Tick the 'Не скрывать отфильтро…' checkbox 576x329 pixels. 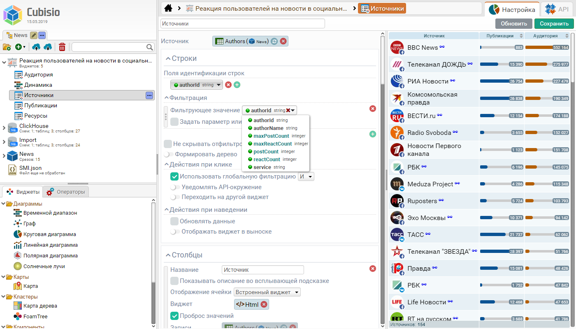tap(168, 144)
